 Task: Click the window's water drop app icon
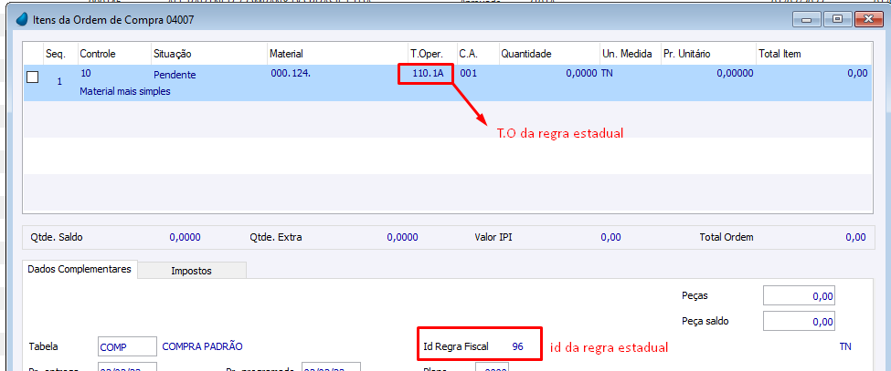(x=22, y=20)
